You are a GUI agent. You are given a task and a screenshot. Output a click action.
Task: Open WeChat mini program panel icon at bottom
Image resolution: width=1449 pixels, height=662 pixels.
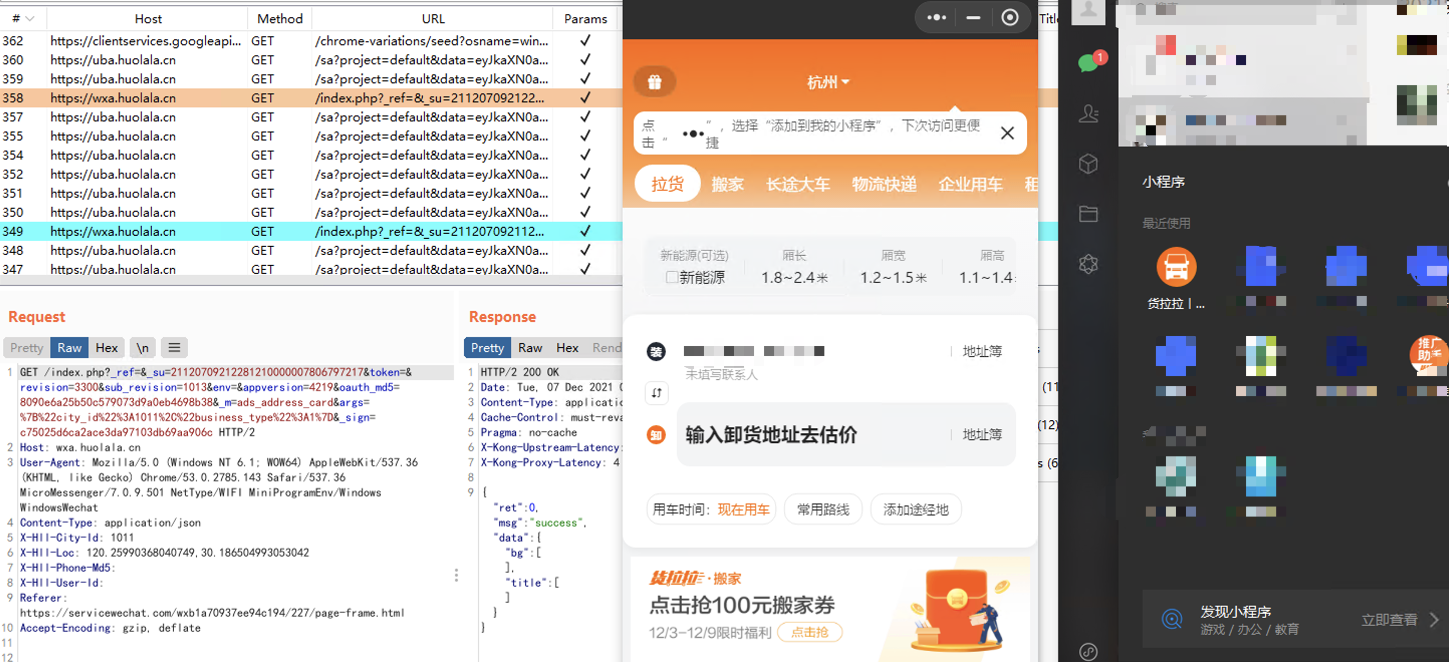point(1089,651)
